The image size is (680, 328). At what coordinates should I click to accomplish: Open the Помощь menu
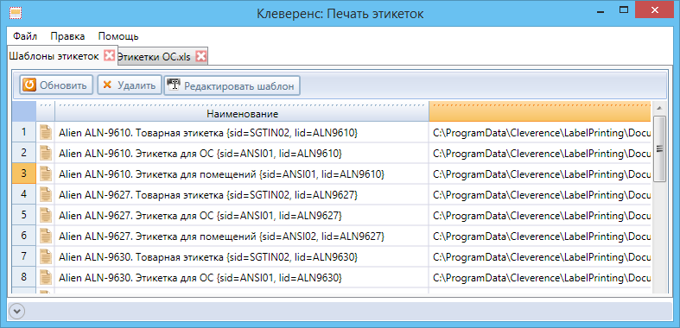118,36
